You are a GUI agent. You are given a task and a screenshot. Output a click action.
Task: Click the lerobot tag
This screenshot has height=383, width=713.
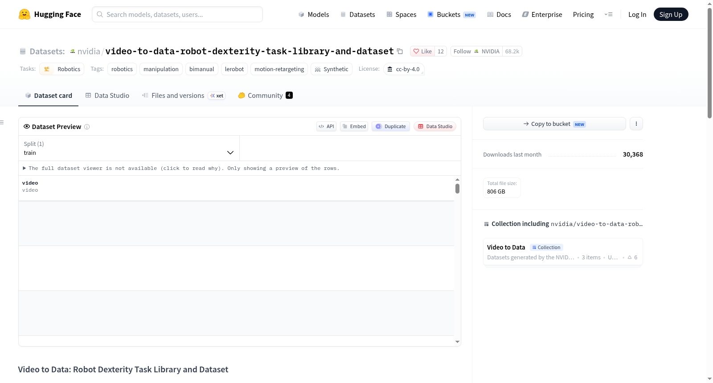coord(234,69)
